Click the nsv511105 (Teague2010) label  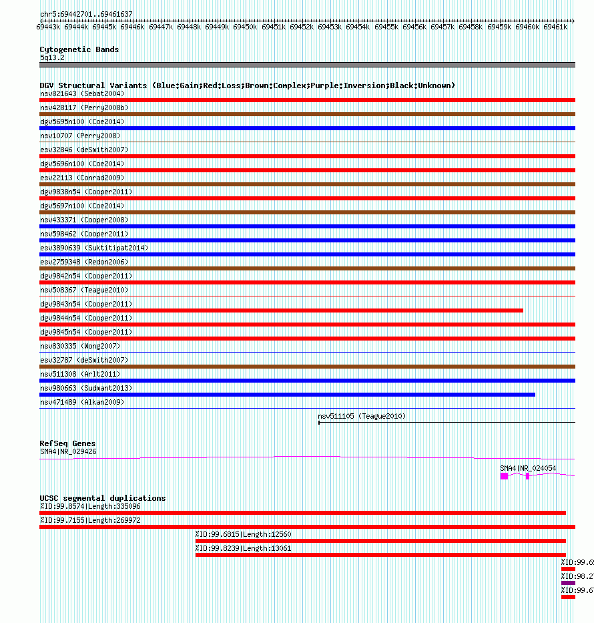tap(362, 417)
